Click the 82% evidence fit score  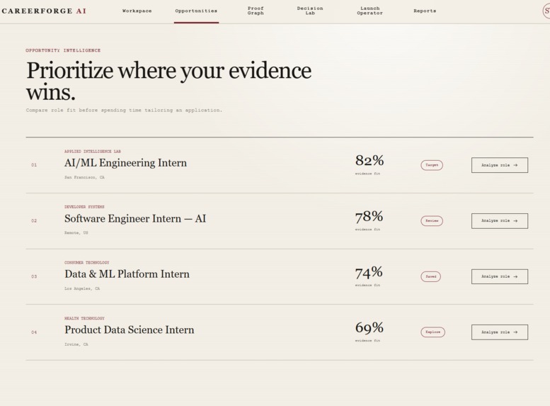[x=369, y=161]
